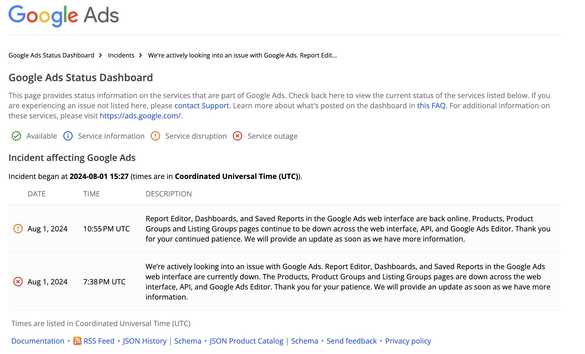Open the Privacy policy link
This screenshot has width=585, height=354.
tap(408, 341)
